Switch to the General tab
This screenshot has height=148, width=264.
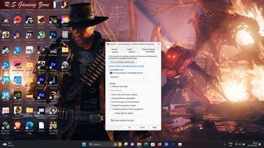coord(115,52)
